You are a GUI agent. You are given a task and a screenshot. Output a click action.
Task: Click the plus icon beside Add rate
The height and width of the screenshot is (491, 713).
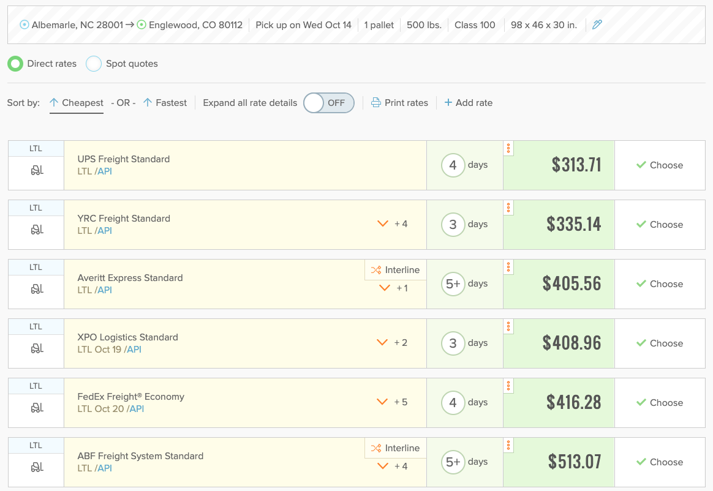[448, 103]
